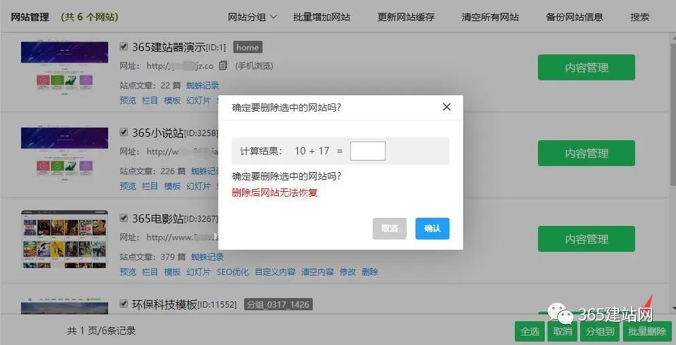Click the home tag on 365建站器演示
The width and height of the screenshot is (676, 345).
pyautogui.click(x=248, y=47)
